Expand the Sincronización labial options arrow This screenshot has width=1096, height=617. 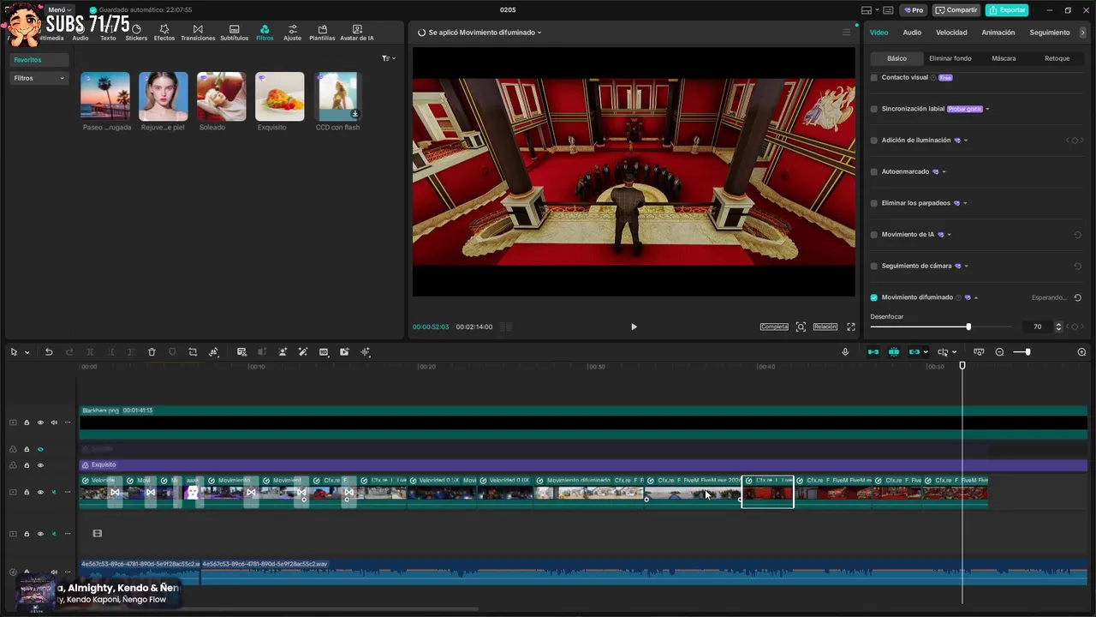pyautogui.click(x=987, y=109)
